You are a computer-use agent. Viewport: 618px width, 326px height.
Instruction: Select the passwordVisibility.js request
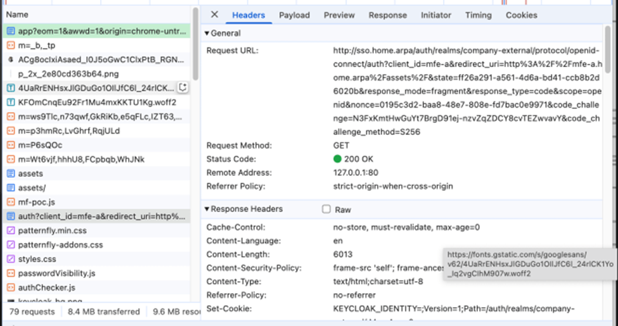(96, 273)
